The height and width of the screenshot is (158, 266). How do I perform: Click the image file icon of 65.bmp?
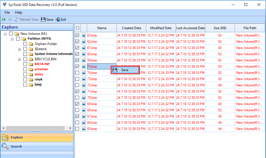point(84,129)
